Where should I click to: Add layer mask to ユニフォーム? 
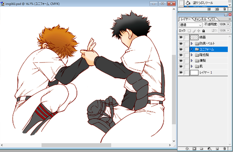click(x=194, y=149)
